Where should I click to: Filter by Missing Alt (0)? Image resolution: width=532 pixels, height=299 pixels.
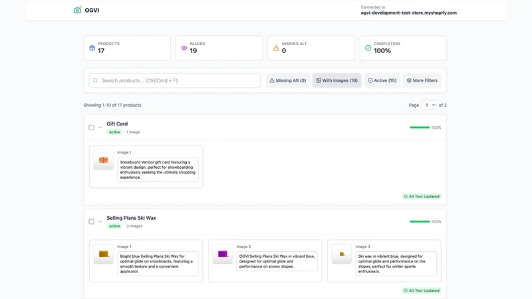(x=288, y=80)
